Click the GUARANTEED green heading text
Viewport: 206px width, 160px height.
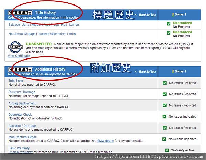point(39,44)
